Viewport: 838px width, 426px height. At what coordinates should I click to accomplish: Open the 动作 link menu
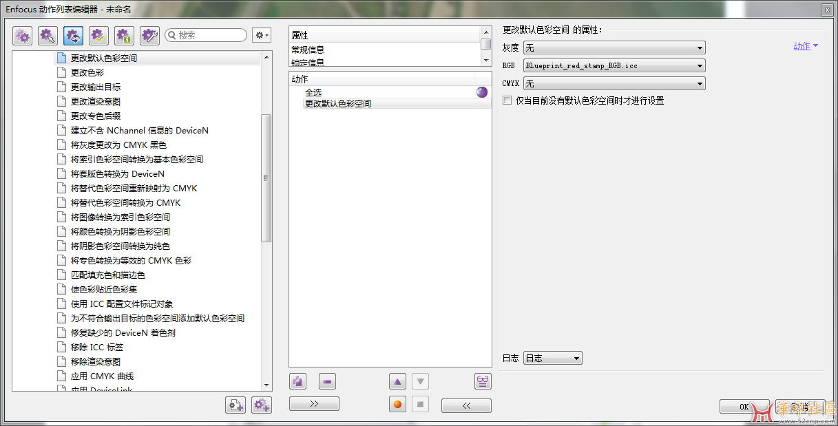[806, 46]
